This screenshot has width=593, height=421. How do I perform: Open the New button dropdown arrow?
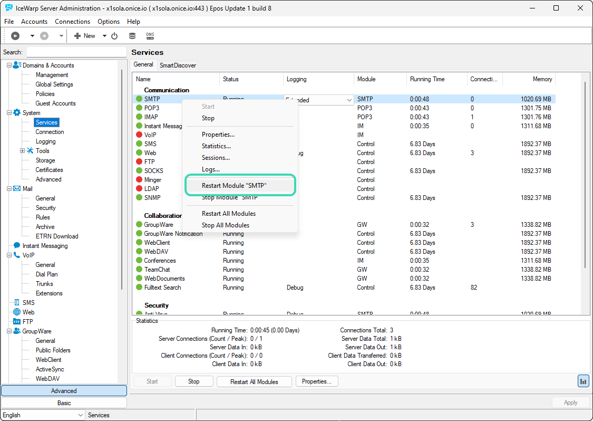104,36
